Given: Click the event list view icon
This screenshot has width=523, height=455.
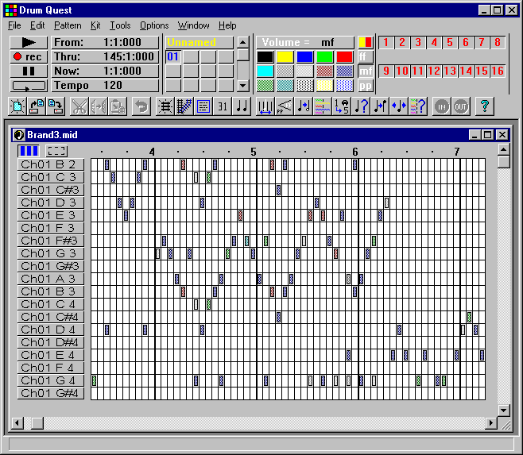Looking at the screenshot, I should tap(203, 106).
